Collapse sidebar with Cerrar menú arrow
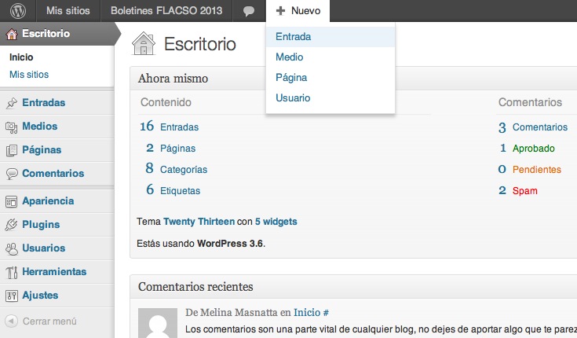The image size is (577, 338). pyautogui.click(x=12, y=321)
